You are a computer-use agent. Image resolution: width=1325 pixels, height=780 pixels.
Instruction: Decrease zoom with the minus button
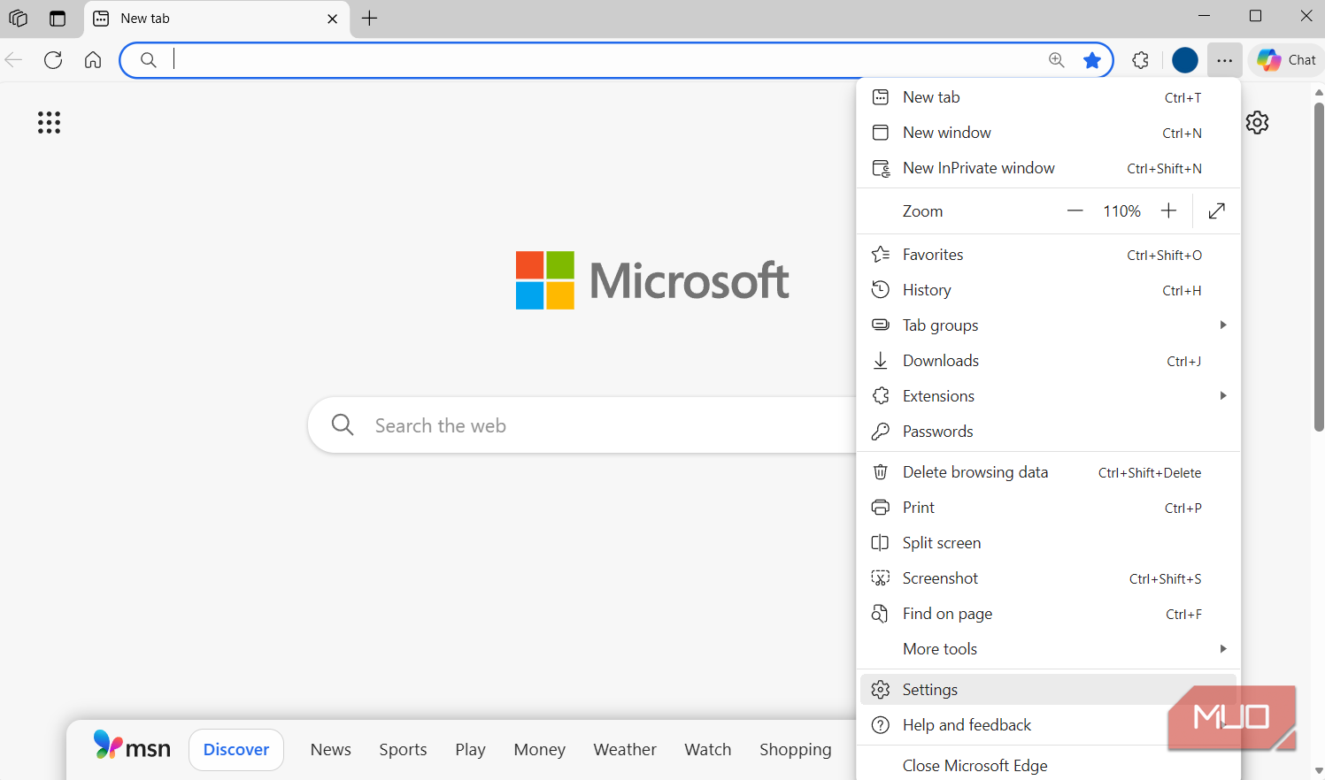tap(1075, 210)
